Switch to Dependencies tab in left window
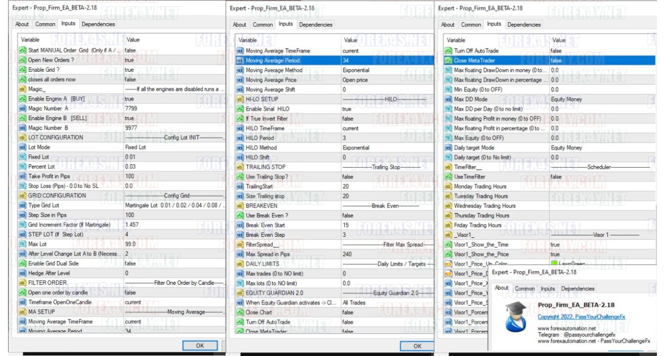Screen dimensions: 665x356 point(98,24)
